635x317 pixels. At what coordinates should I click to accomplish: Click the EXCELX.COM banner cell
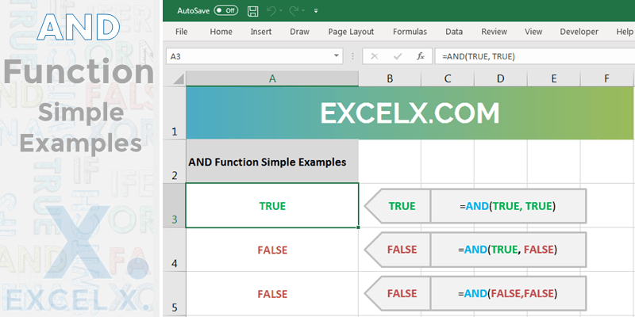[410, 113]
